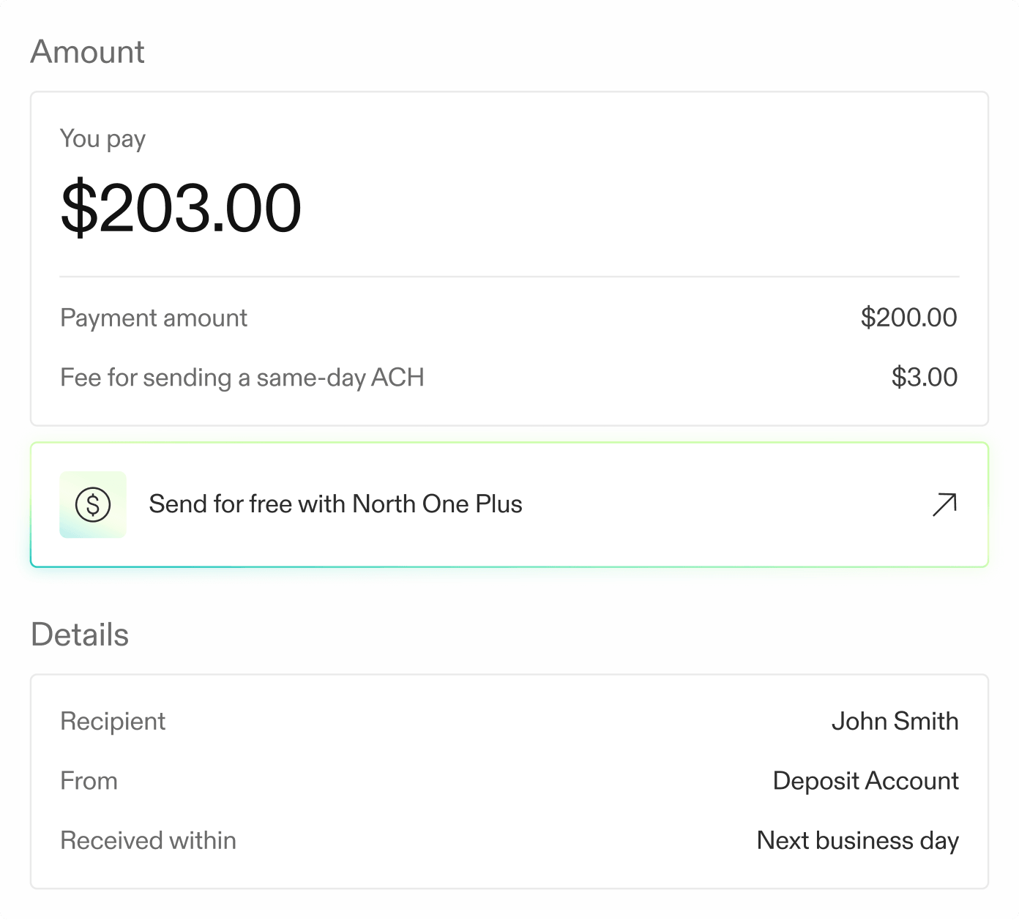The image size is (1019, 920).
Task: Click the Amount section heading
Action: tap(88, 52)
